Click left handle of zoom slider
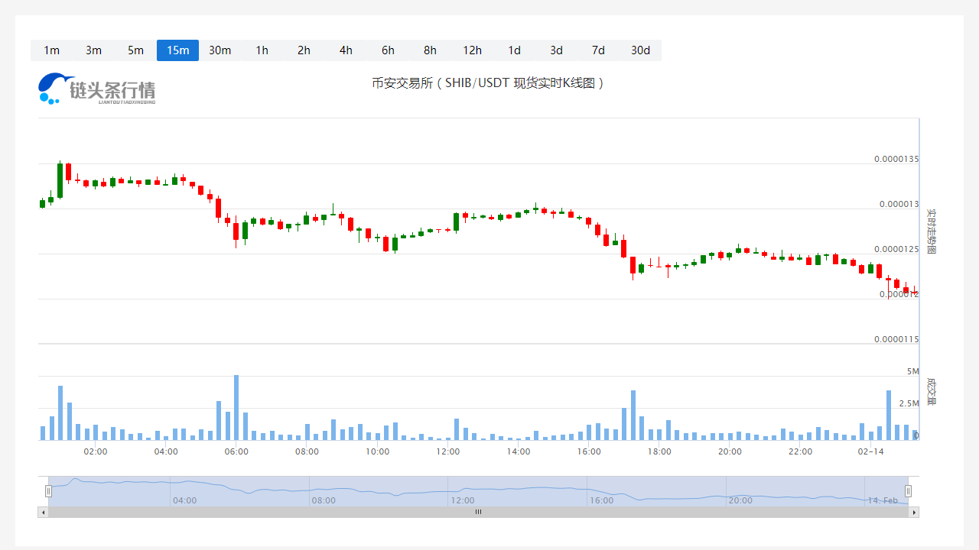The height and width of the screenshot is (550, 979). [48, 491]
